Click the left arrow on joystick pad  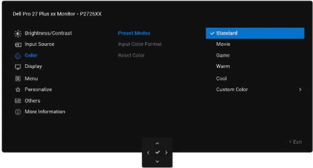click(x=148, y=153)
